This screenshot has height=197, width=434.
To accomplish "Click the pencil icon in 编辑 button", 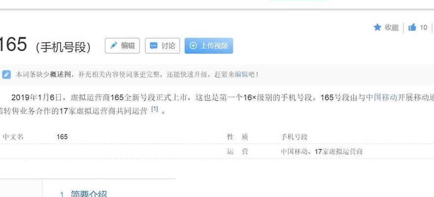I will [113, 45].
